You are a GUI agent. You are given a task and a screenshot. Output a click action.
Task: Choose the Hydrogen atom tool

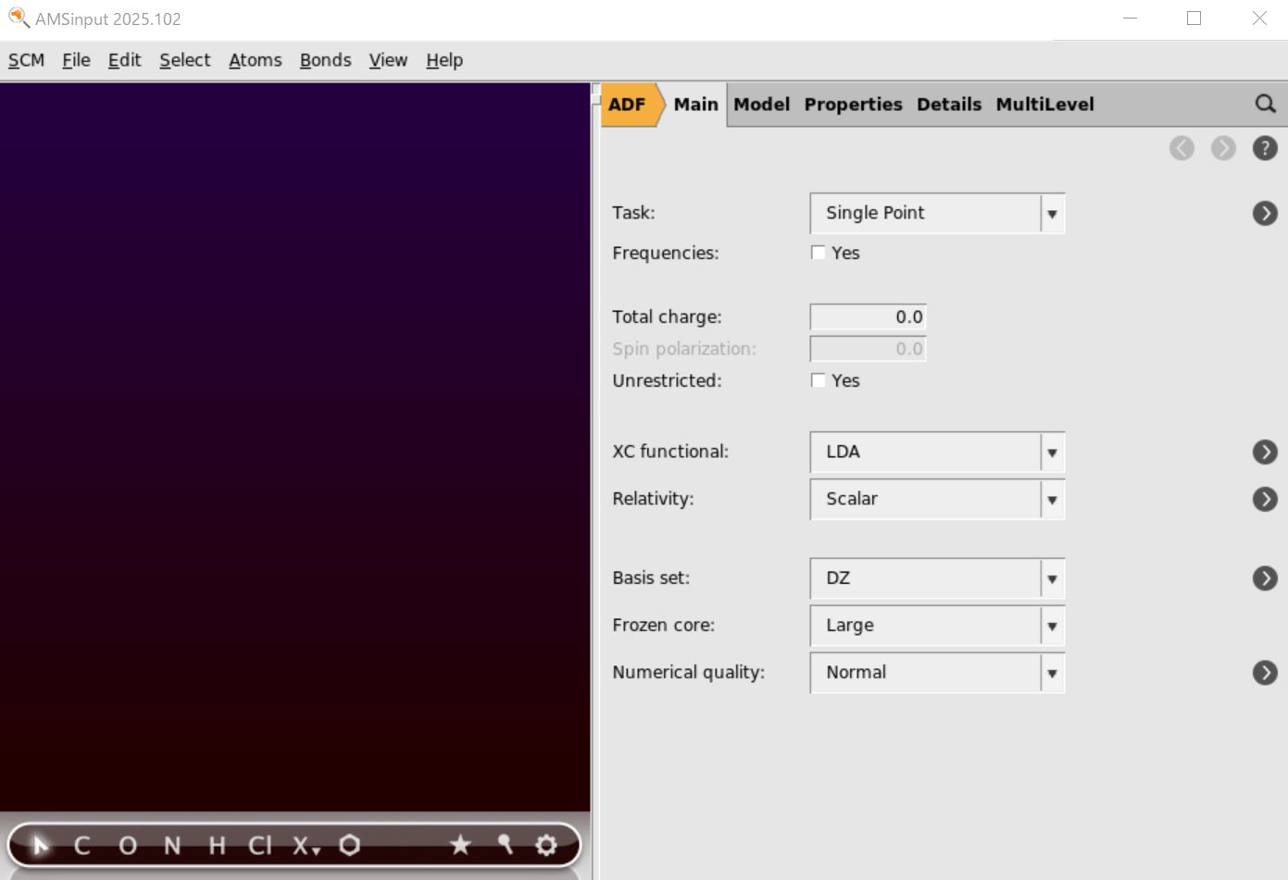[x=217, y=846]
